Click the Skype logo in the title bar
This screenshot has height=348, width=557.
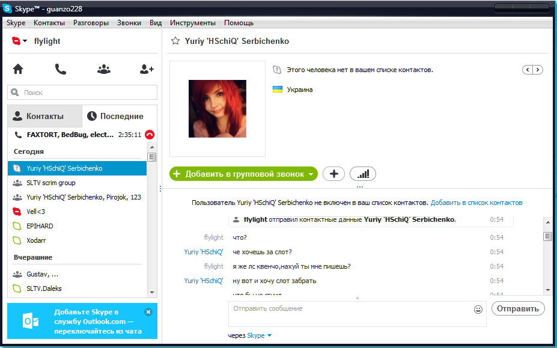[x=7, y=8]
